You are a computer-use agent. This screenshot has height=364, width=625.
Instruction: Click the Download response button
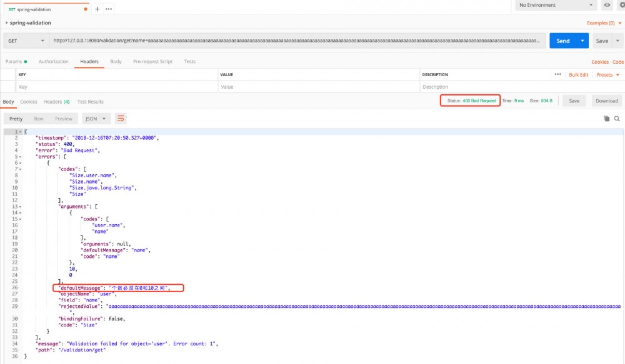(x=607, y=101)
